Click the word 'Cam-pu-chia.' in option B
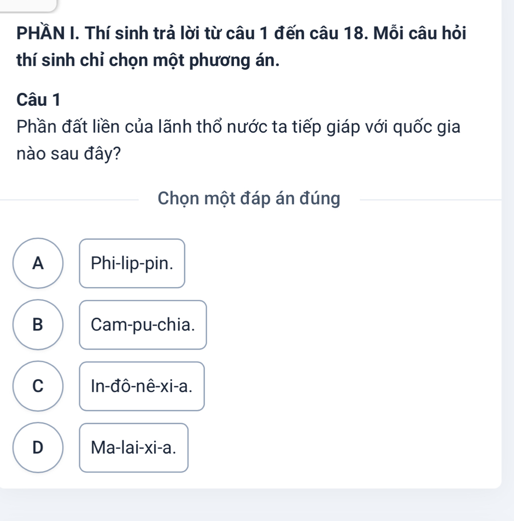Screen dimensions: 514x521 point(143,325)
